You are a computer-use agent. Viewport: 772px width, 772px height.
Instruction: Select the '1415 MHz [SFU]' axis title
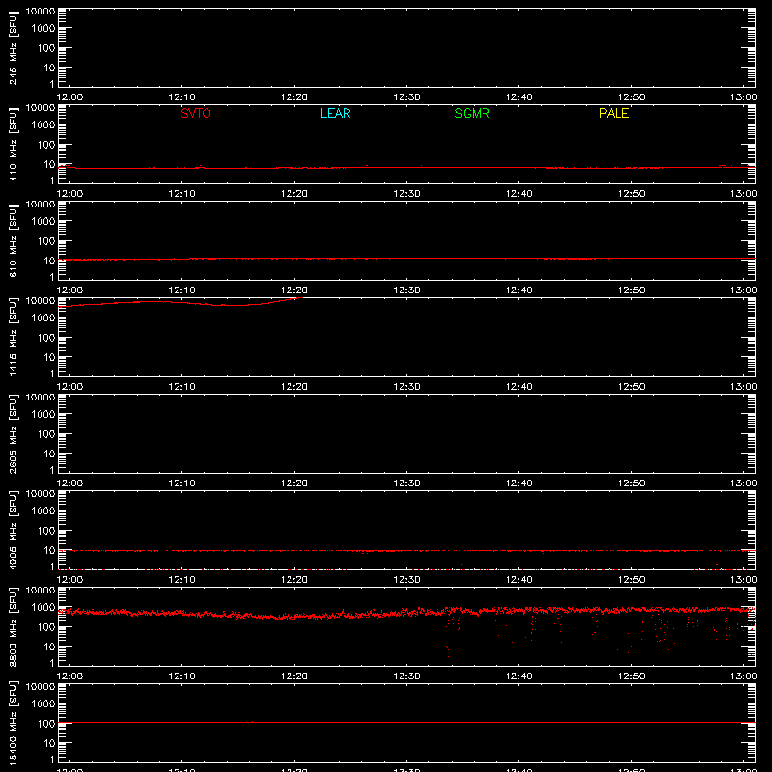pos(13,337)
